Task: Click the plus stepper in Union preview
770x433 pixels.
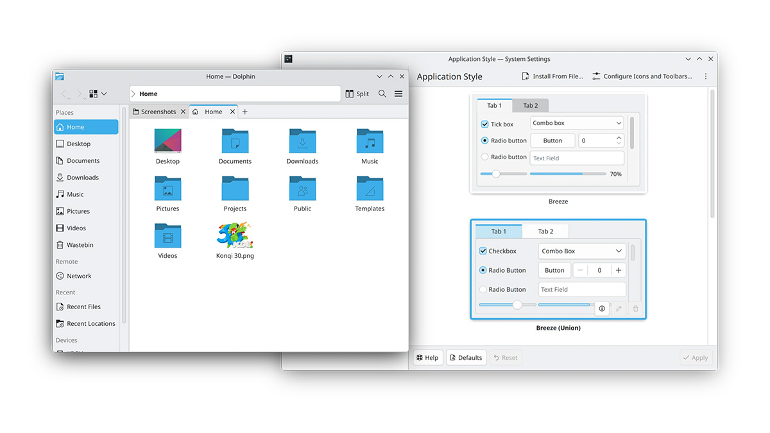Action: click(619, 270)
